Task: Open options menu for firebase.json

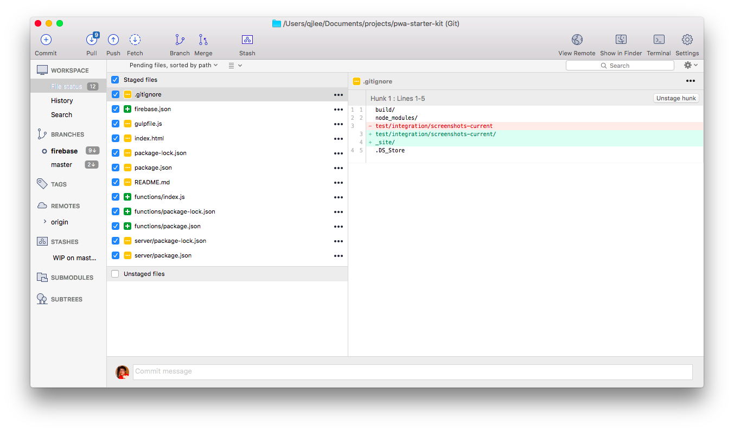Action: pos(339,110)
